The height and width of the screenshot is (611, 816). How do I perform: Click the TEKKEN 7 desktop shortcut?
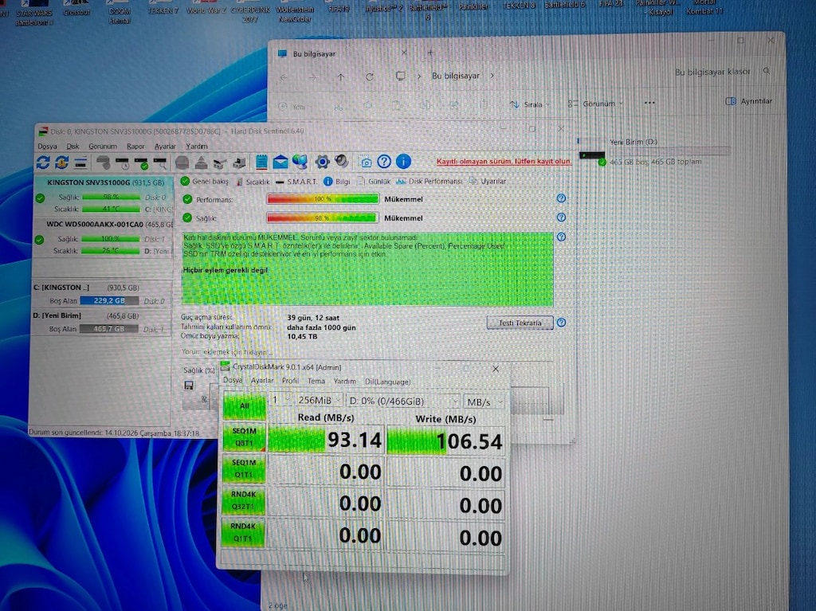(163, 10)
